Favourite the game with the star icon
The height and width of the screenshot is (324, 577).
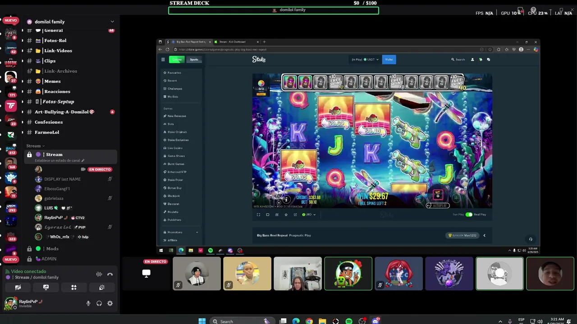[286, 215]
